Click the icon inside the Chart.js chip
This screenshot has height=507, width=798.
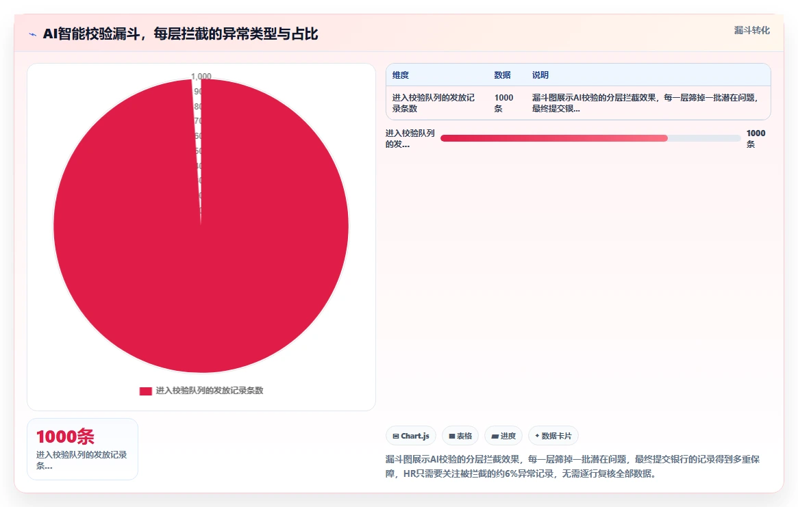tap(396, 437)
